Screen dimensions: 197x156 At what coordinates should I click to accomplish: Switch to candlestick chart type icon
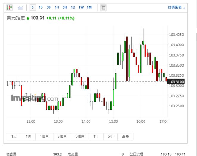10,7
